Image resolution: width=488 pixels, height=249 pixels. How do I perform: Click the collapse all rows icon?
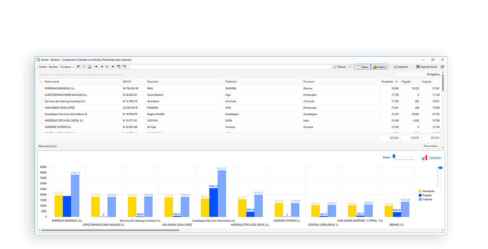tap(124, 67)
